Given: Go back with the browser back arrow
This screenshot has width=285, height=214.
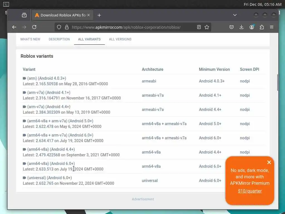Looking at the screenshot, I should click(x=14, y=27).
